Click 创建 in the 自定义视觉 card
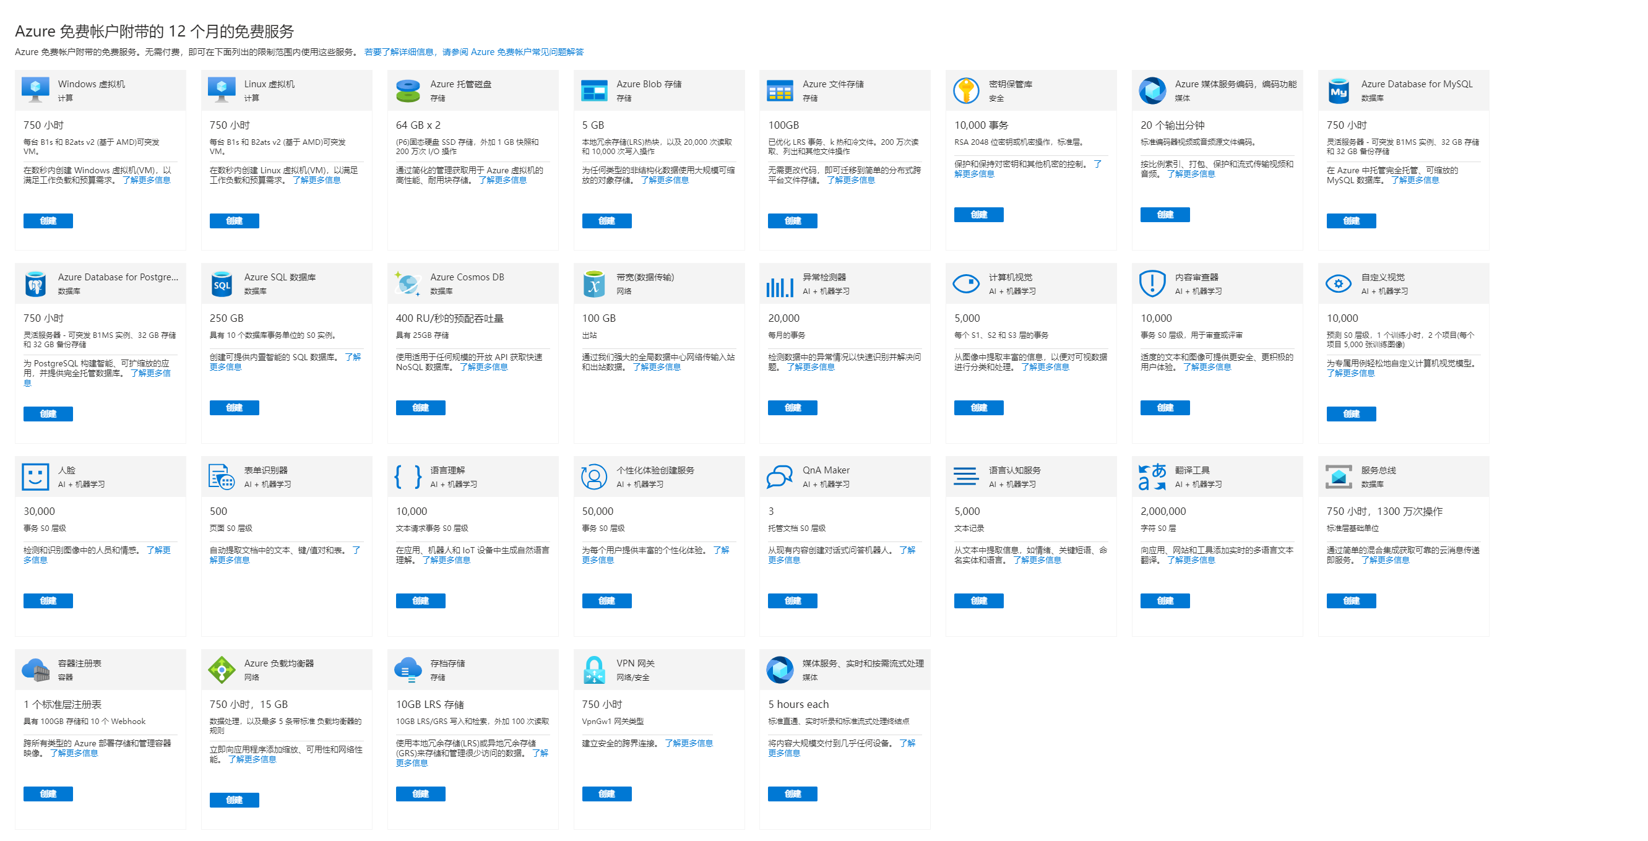This screenshot has width=1648, height=841. tap(1351, 414)
